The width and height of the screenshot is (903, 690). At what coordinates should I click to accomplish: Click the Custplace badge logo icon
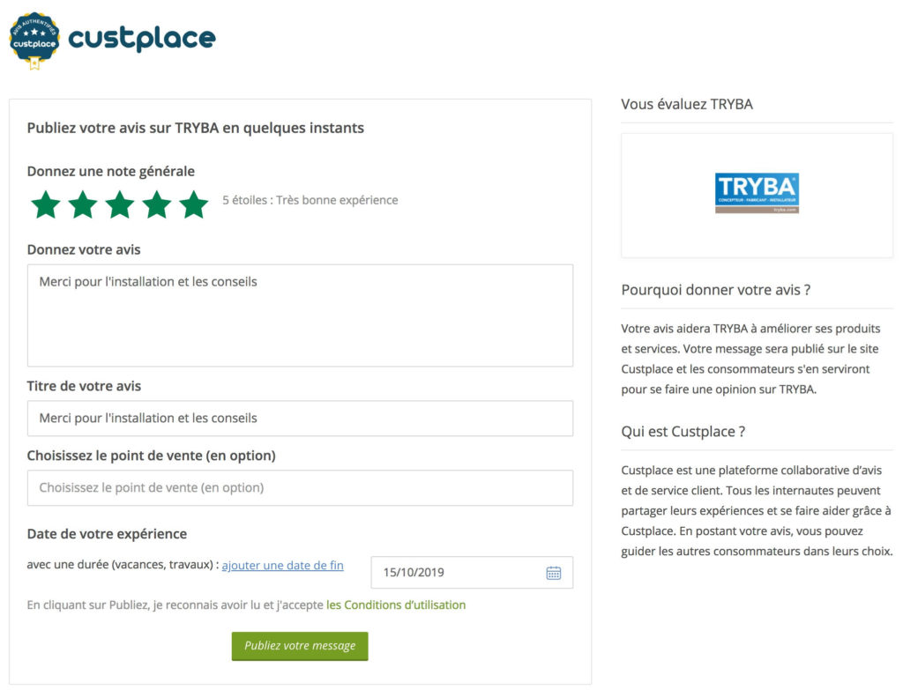click(x=34, y=41)
